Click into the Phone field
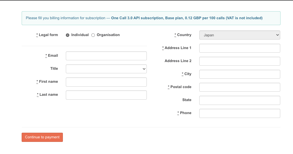Image resolution: width=293 pixels, height=154 pixels. 240,113
